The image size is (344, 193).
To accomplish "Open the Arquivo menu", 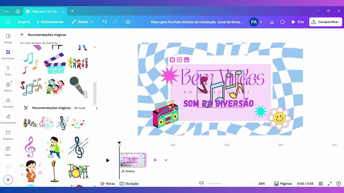I will [24, 22].
